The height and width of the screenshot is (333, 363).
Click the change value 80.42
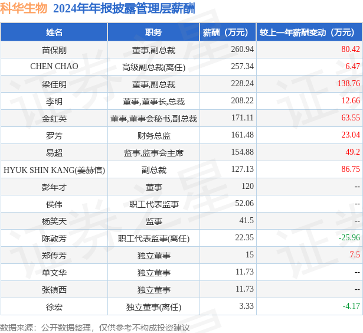click(x=351, y=49)
